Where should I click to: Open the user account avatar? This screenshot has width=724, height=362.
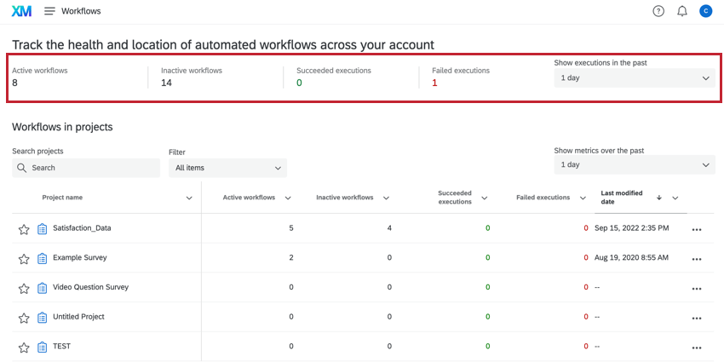tap(705, 11)
